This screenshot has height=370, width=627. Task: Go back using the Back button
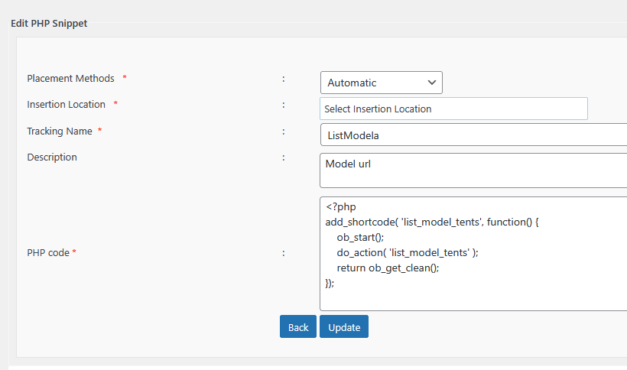298,327
